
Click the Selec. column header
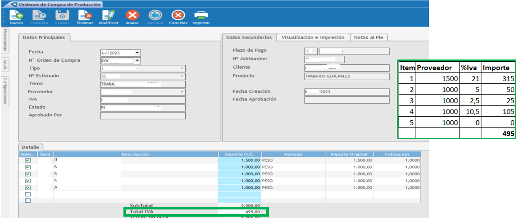28,154
